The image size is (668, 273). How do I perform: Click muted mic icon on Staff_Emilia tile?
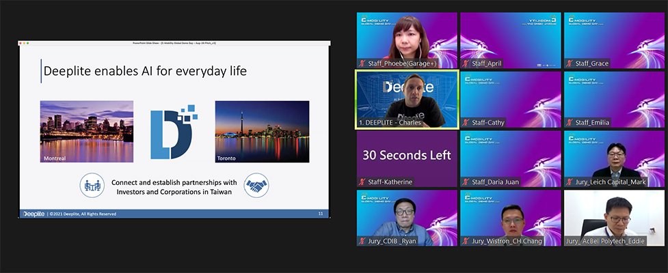(570, 122)
